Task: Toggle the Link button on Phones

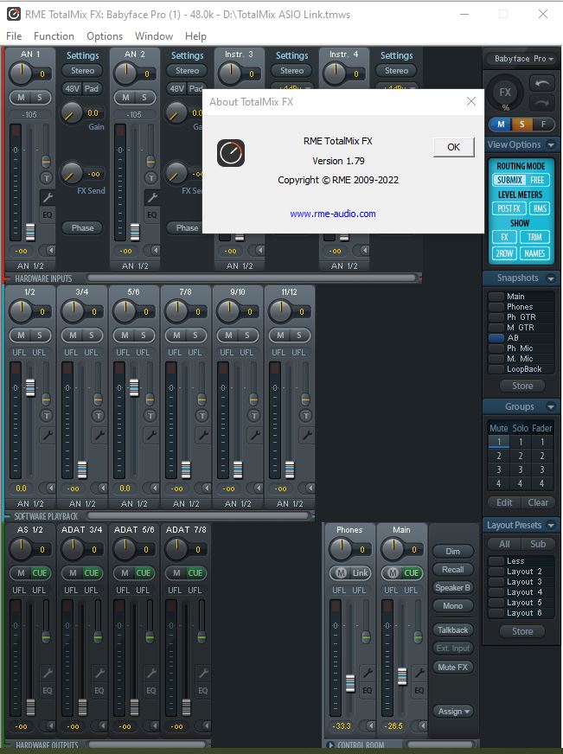Action: click(360, 572)
